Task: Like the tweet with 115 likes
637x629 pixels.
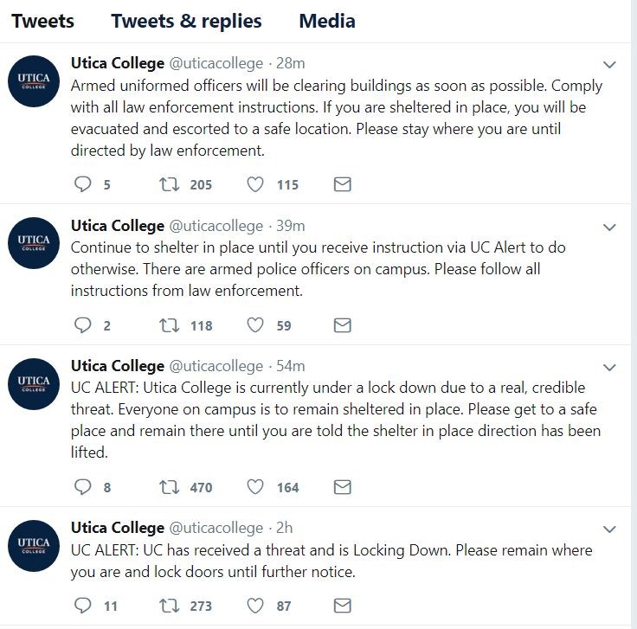Action: pyautogui.click(x=255, y=184)
